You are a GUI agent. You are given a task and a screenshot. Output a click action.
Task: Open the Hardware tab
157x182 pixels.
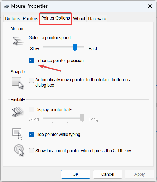point(97,18)
